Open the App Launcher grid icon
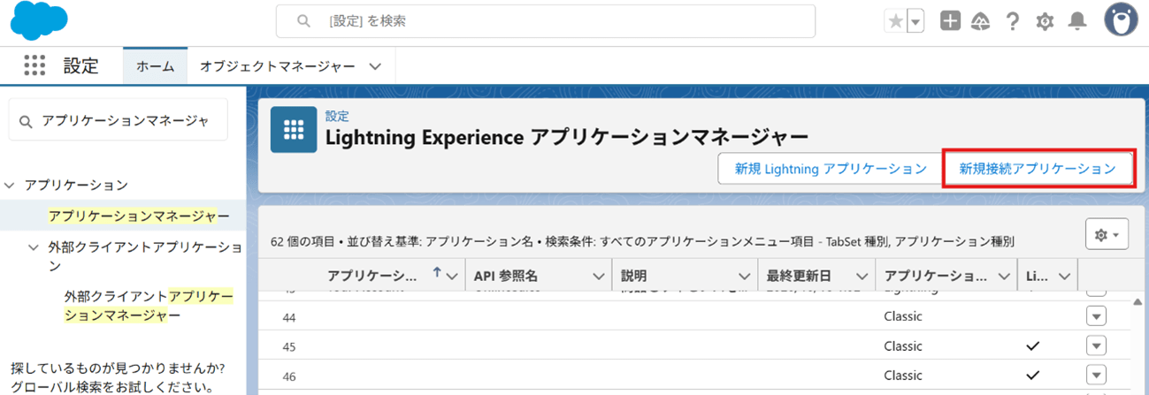 [x=34, y=65]
